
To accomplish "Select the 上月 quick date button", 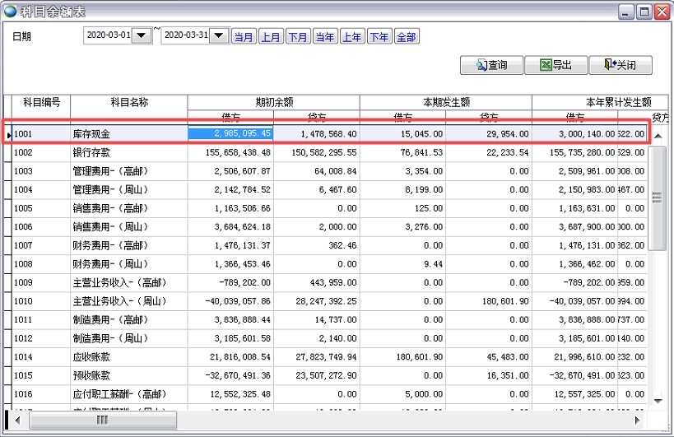I will pyautogui.click(x=271, y=37).
